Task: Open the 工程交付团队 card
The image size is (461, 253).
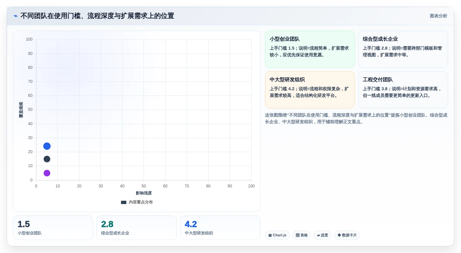Action: (x=403, y=90)
